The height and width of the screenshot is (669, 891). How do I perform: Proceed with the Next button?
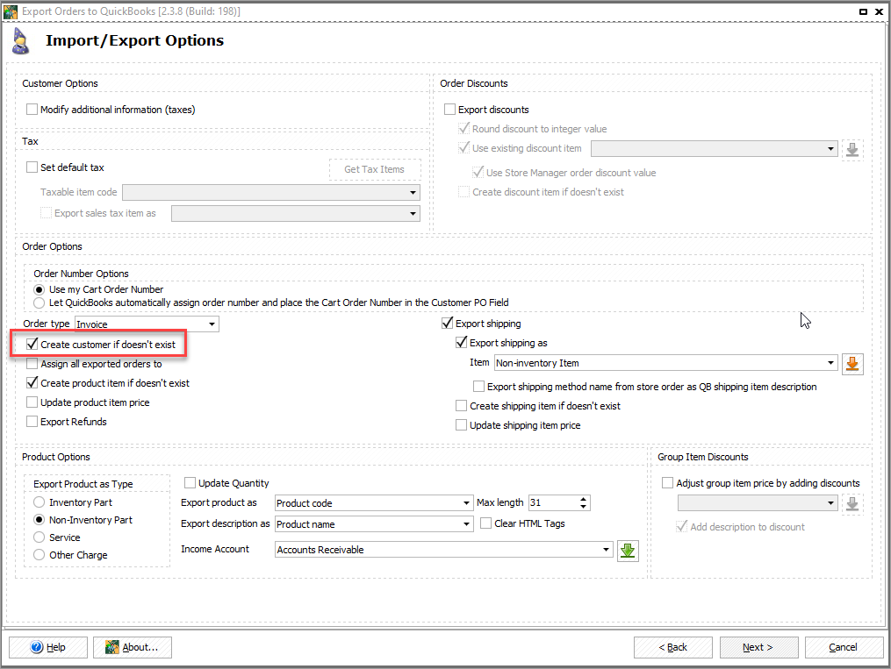pos(758,647)
